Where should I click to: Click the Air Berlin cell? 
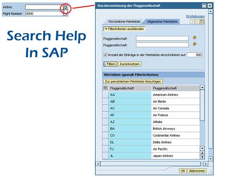tap(175, 102)
